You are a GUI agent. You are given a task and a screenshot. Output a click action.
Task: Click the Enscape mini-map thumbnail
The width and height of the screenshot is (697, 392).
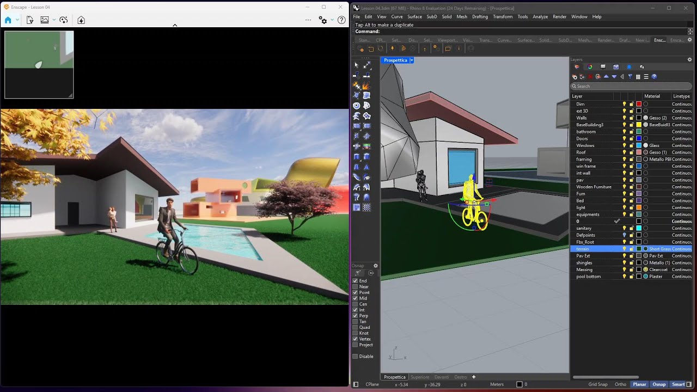(39, 65)
